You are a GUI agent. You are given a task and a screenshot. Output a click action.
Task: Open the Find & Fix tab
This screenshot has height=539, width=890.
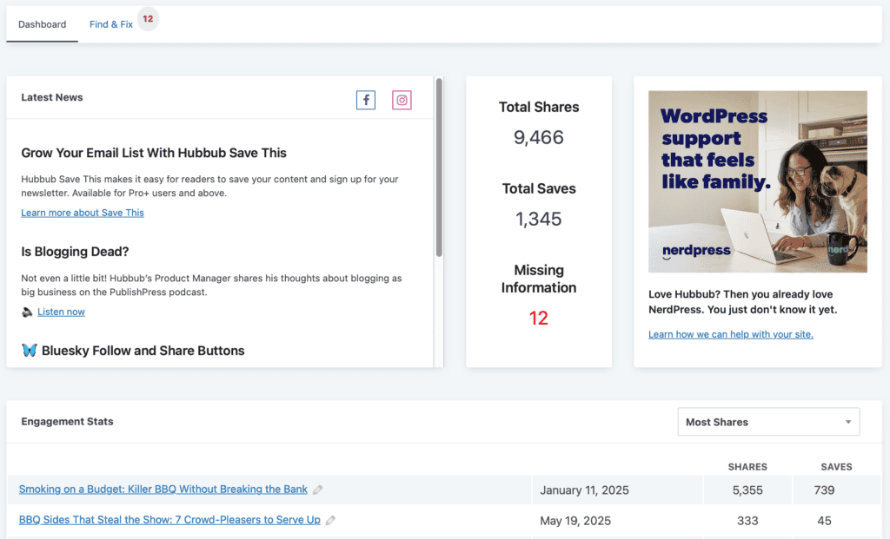tap(111, 24)
